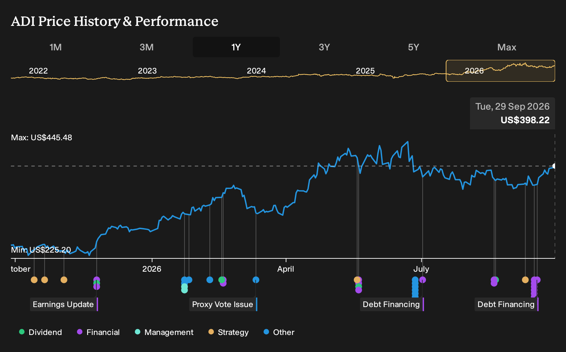Click the 2022 label in overview chart
This screenshot has height=352, width=566.
[x=38, y=71]
